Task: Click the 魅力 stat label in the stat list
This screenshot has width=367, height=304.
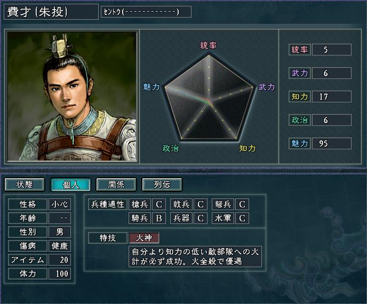Action: [300, 143]
